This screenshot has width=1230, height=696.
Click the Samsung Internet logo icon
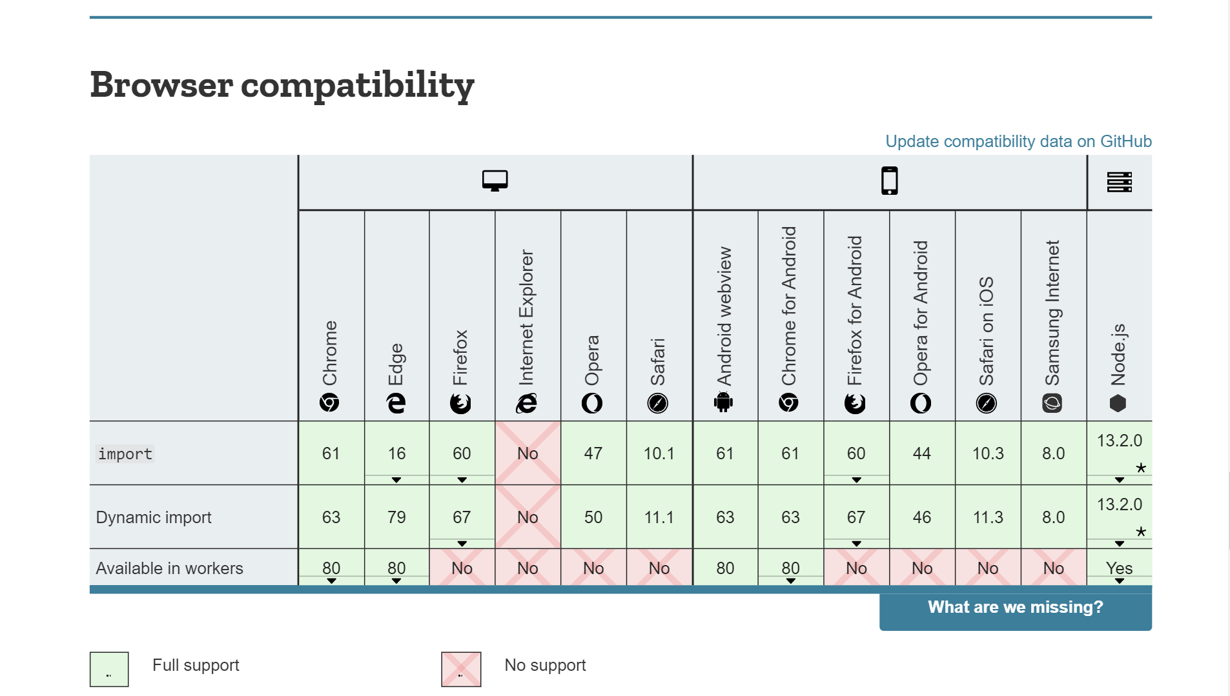pos(1052,404)
